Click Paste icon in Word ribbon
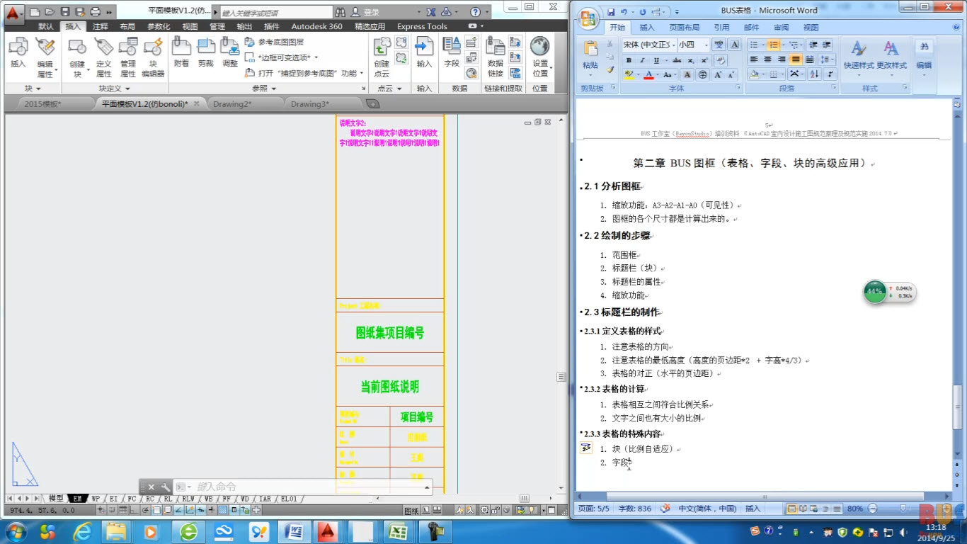Image resolution: width=967 pixels, height=544 pixels. pyautogui.click(x=590, y=48)
